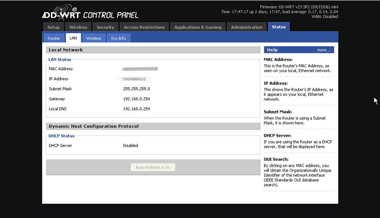Click the MAC Address help heading
Viewport: 380px width, 218px height.
(278, 59)
